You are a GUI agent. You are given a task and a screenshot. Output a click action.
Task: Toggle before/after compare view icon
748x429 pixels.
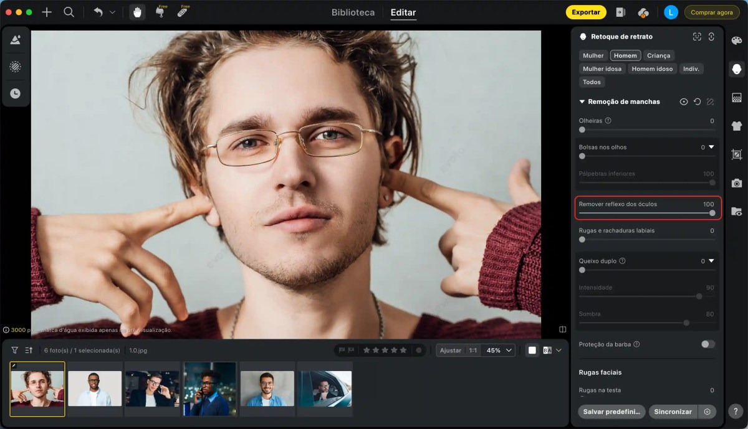coord(547,351)
